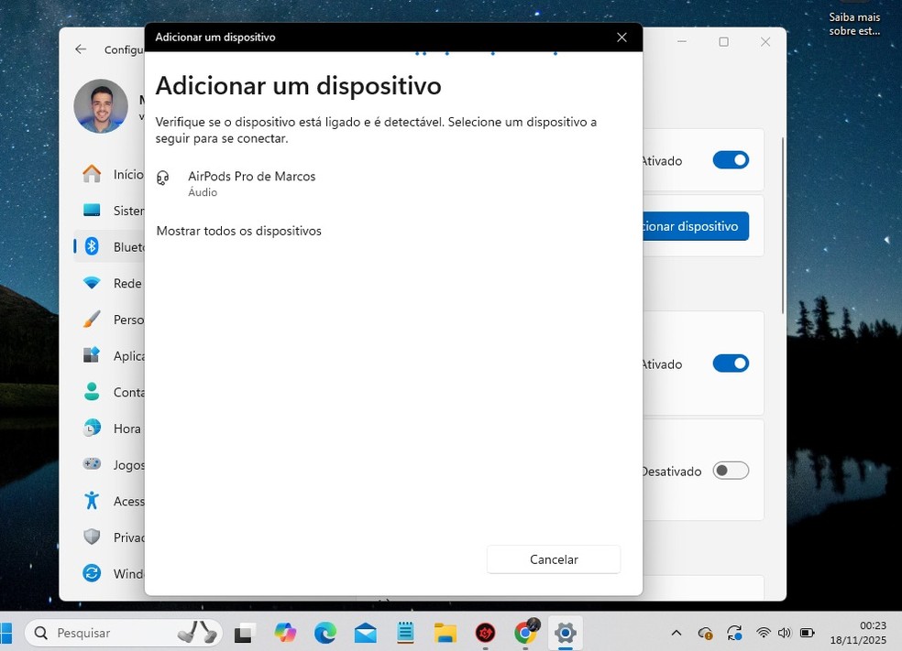The image size is (902, 651).
Task: Turn off top Ativado Bluetooth toggle
Action: point(731,159)
